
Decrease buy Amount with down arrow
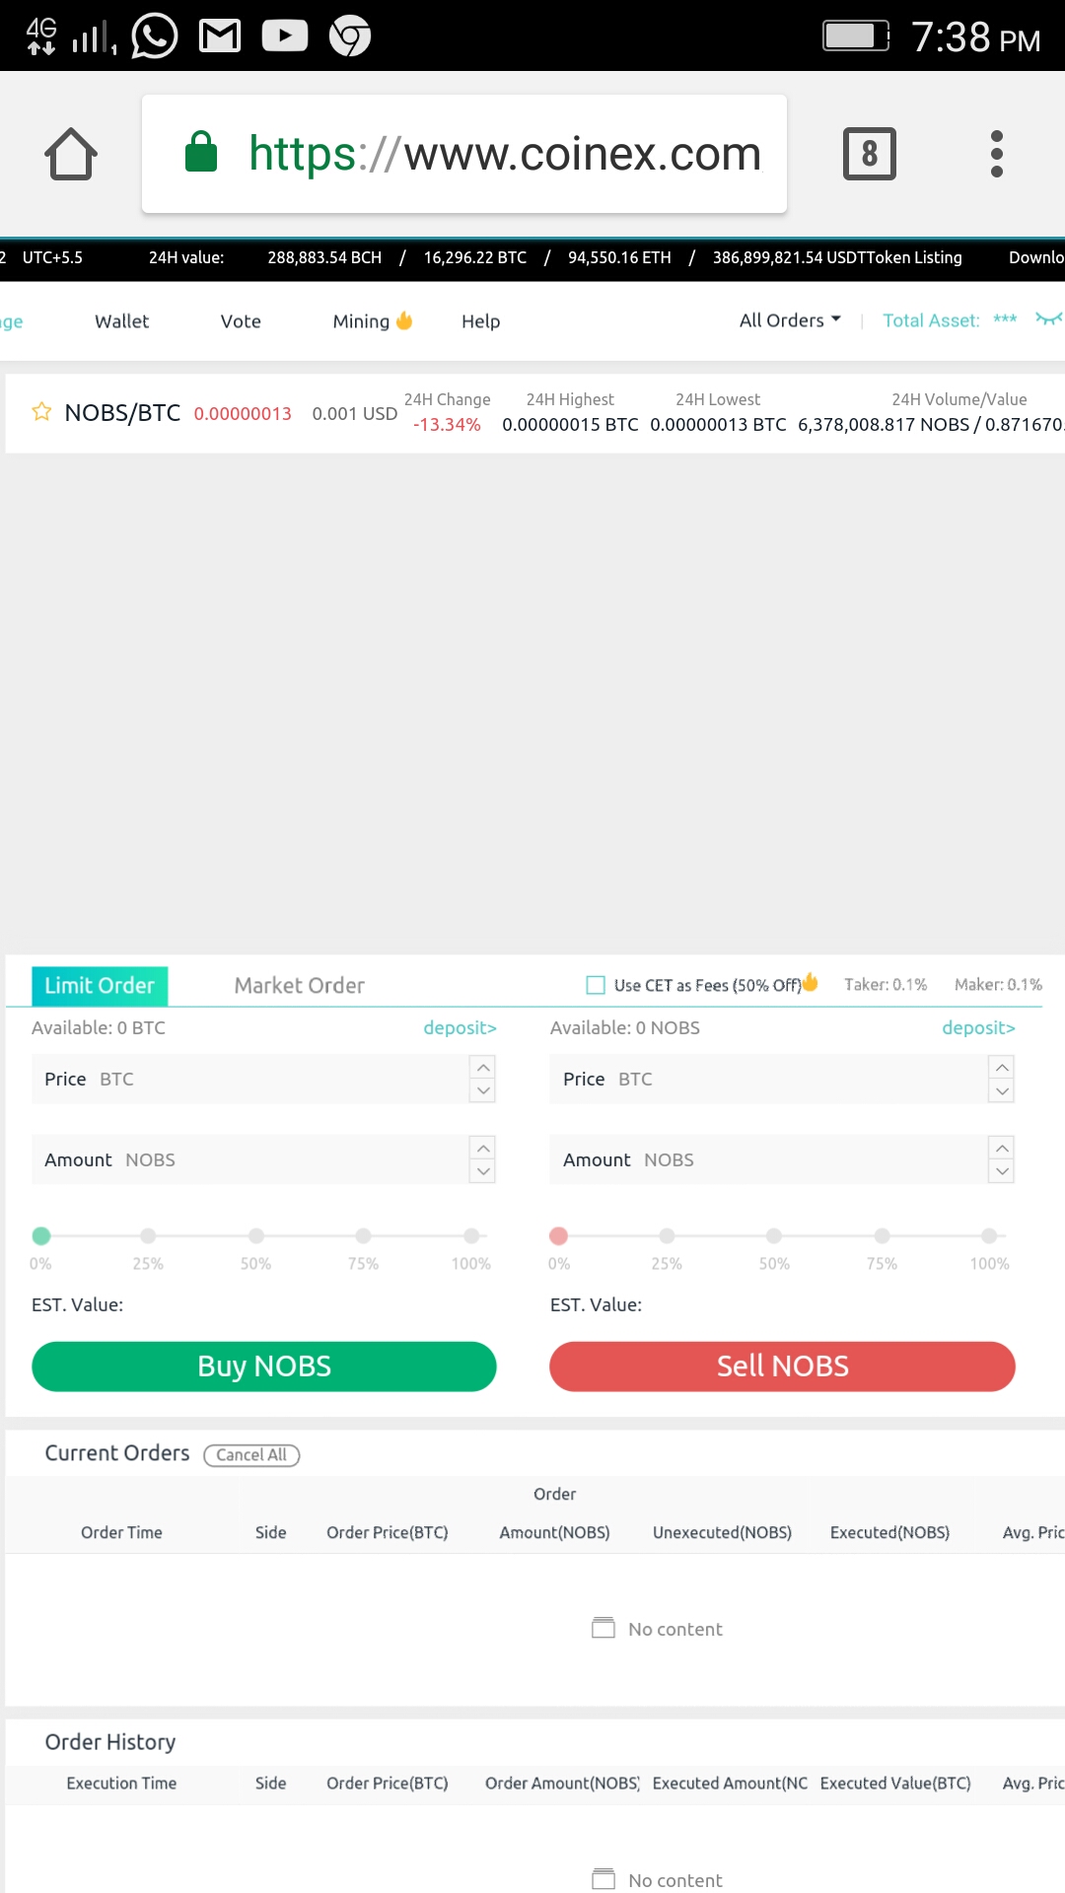pyautogui.click(x=483, y=1171)
